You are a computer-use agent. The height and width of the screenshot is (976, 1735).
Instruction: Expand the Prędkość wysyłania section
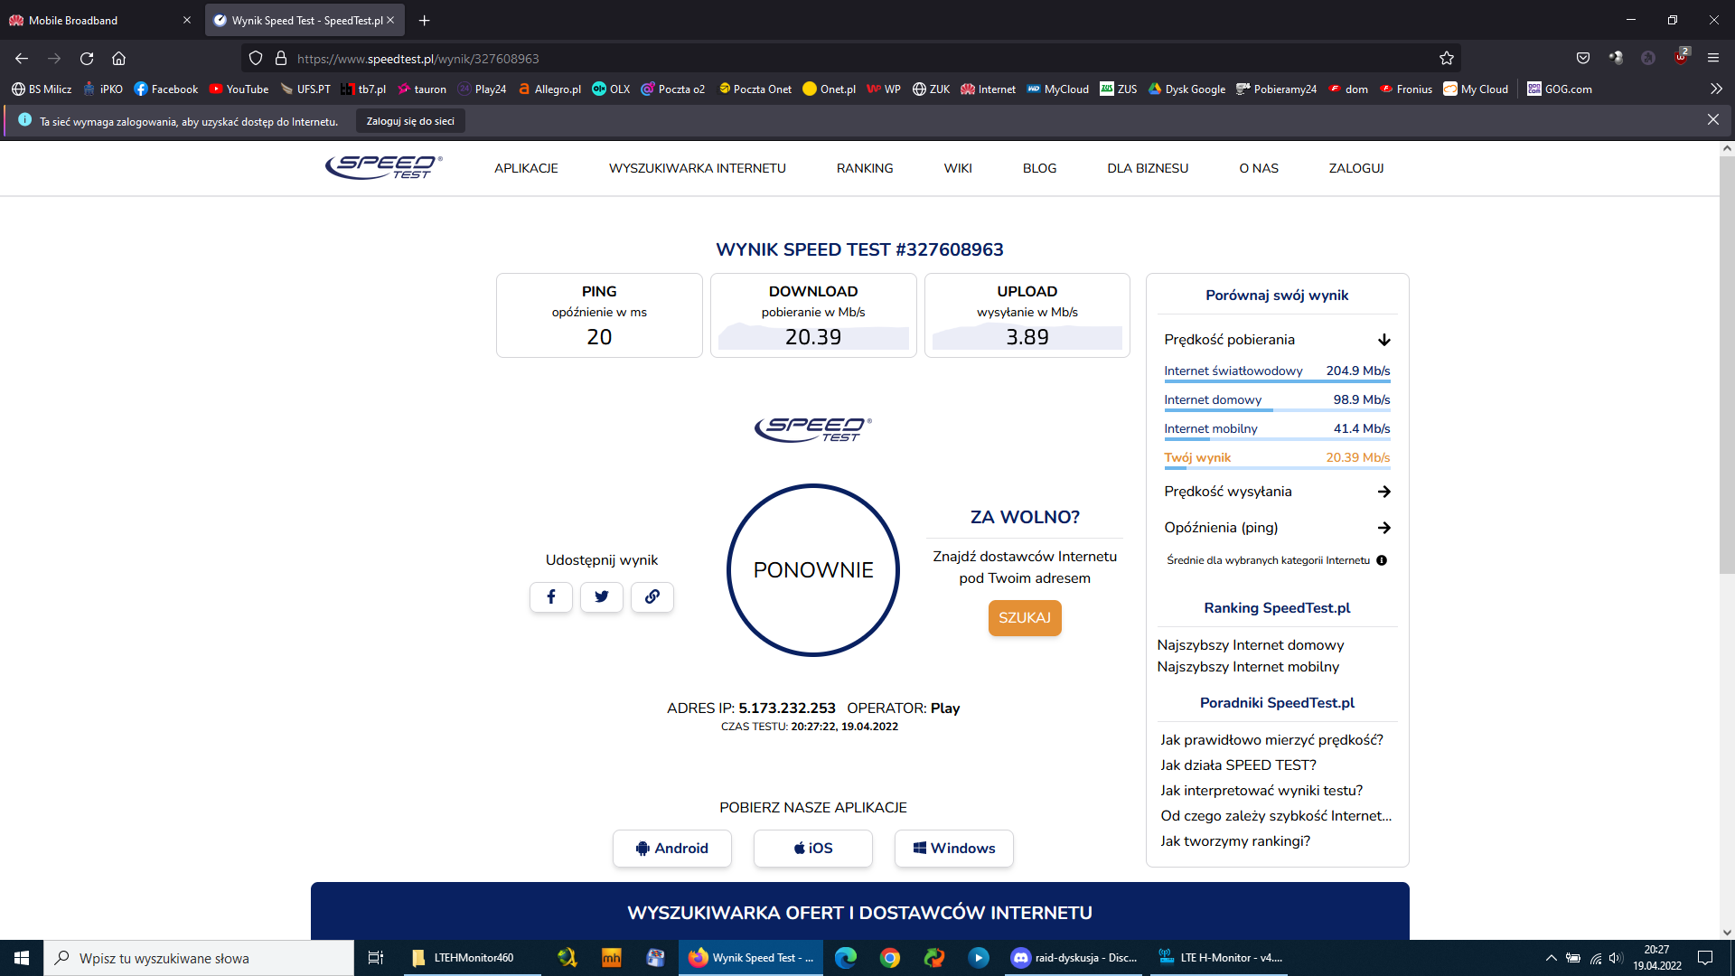1277,492
